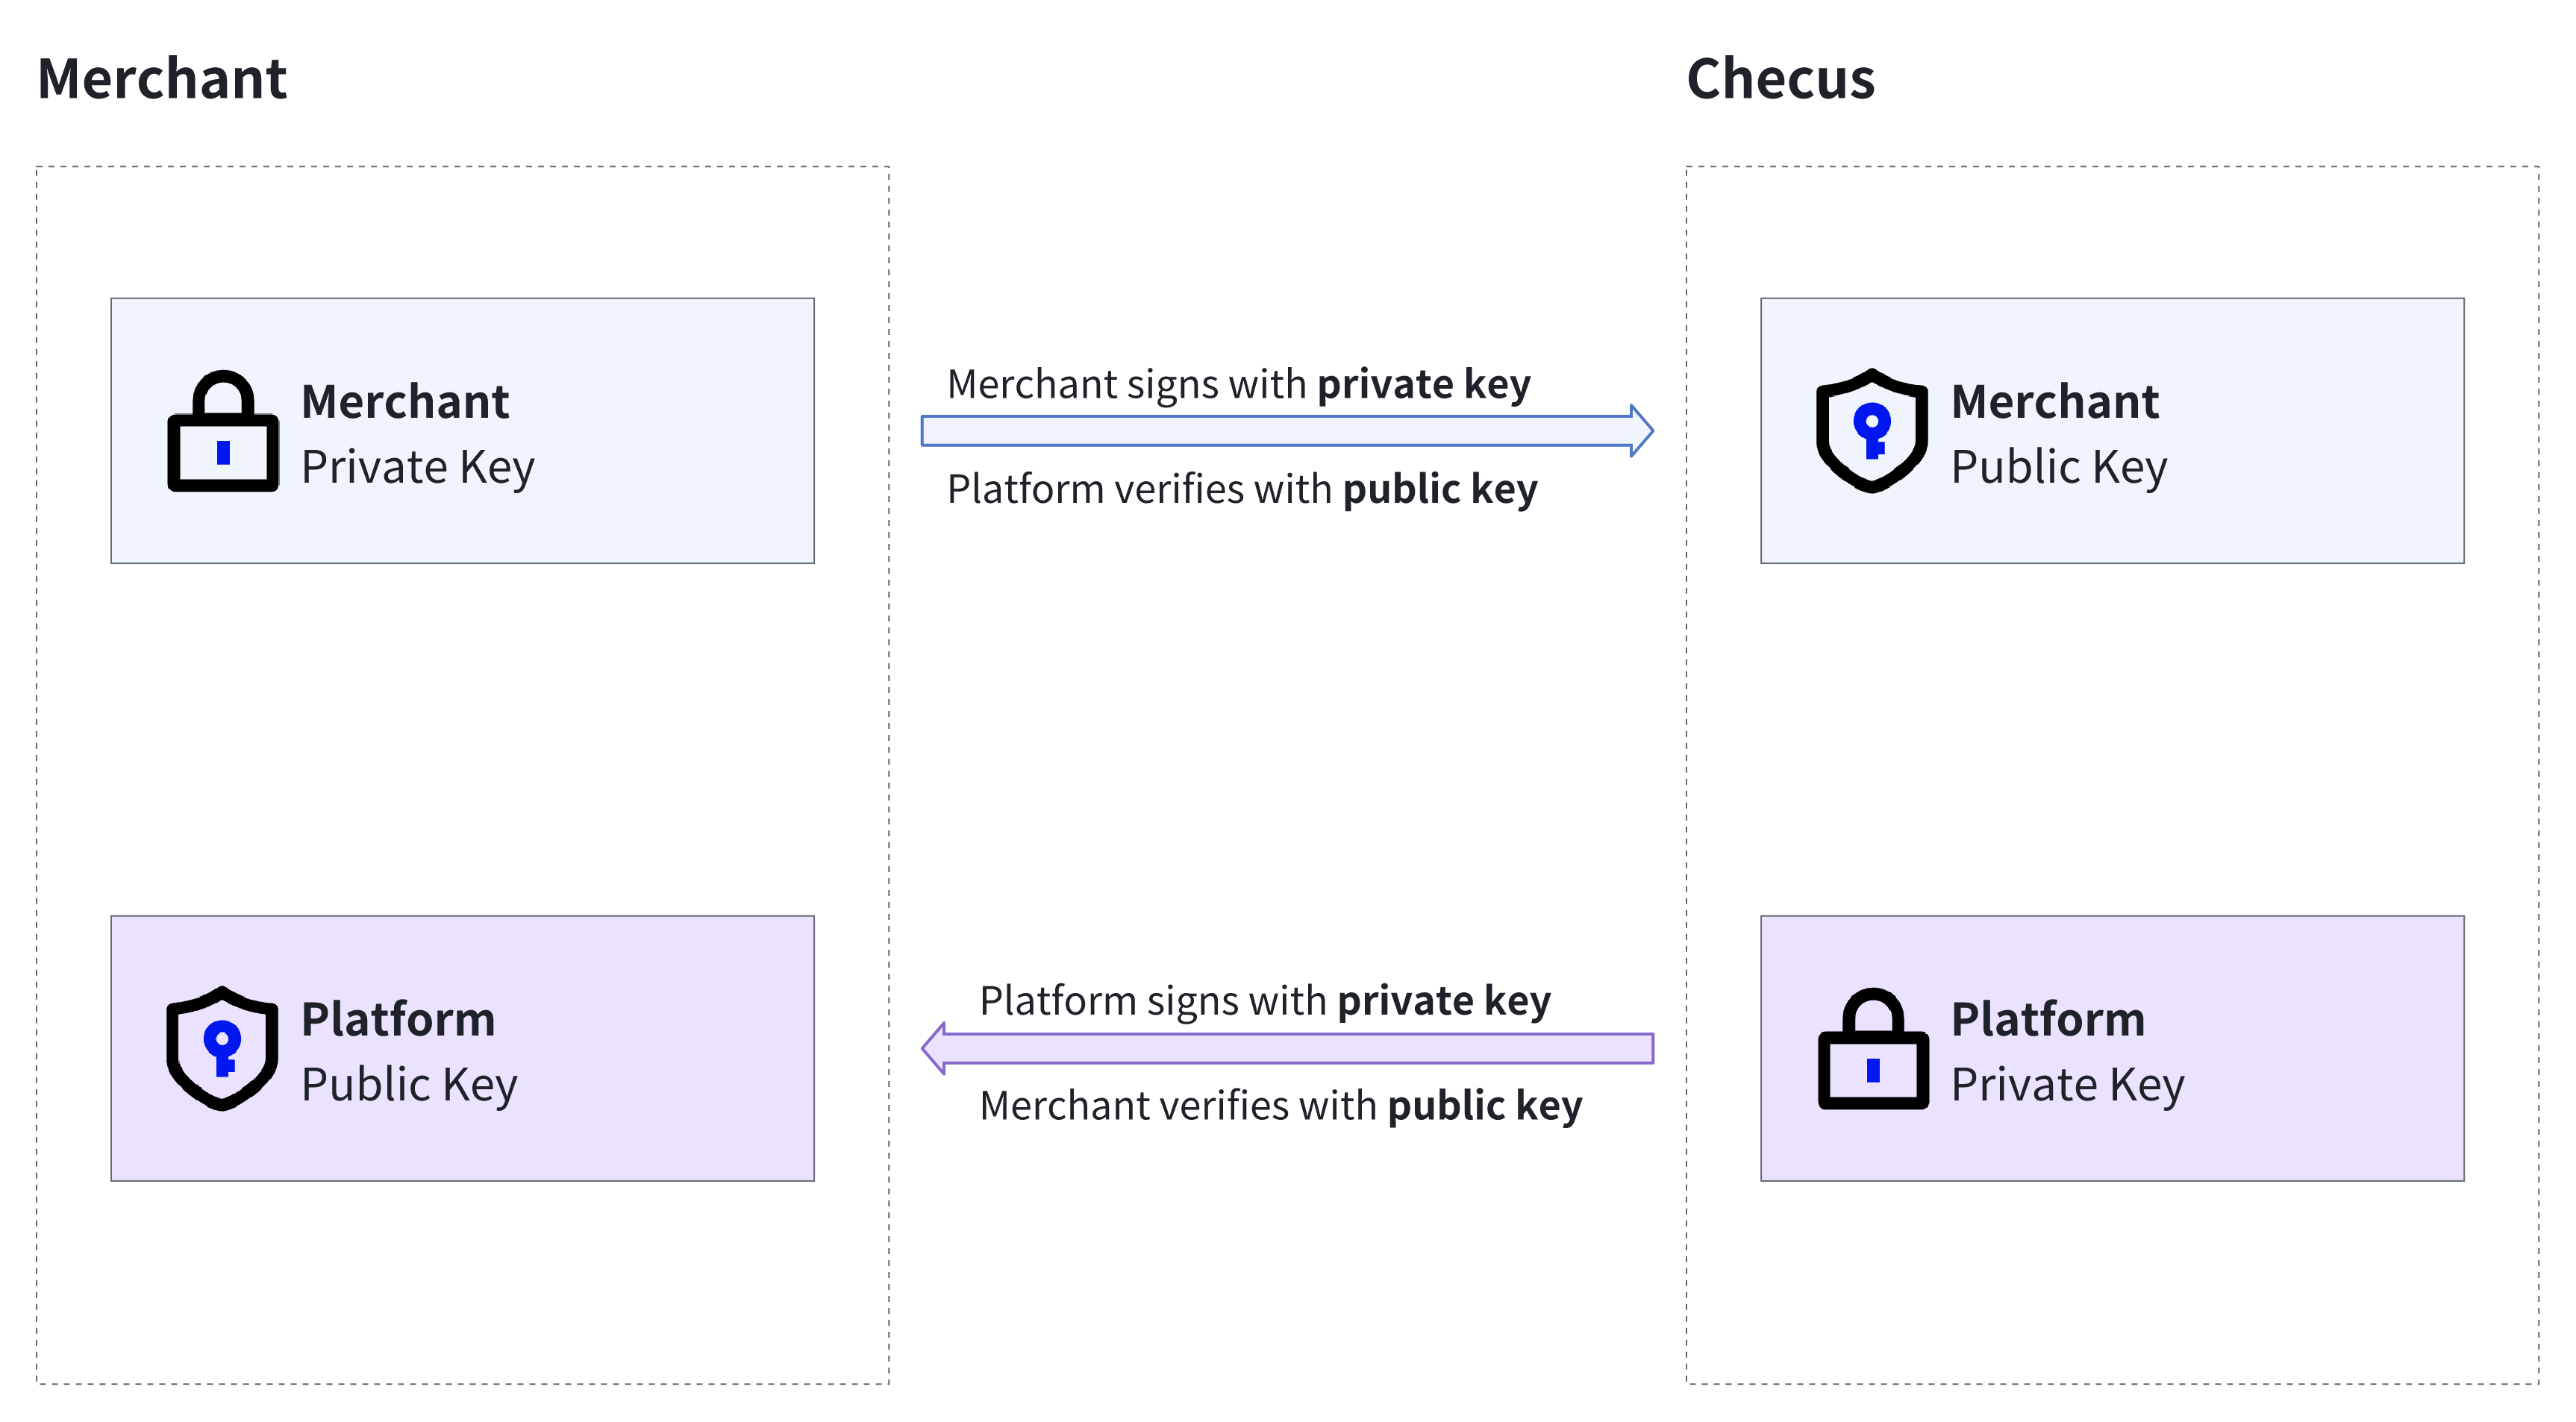This screenshot has width=2576, height=1422.
Task: Select "Private Key" label beside Merchant padlock
Action: [x=418, y=468]
